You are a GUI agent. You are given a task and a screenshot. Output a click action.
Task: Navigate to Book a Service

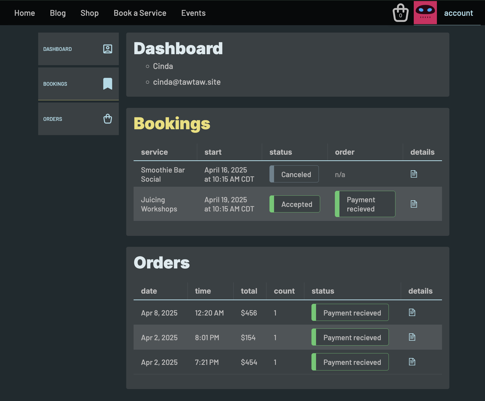[x=140, y=13]
